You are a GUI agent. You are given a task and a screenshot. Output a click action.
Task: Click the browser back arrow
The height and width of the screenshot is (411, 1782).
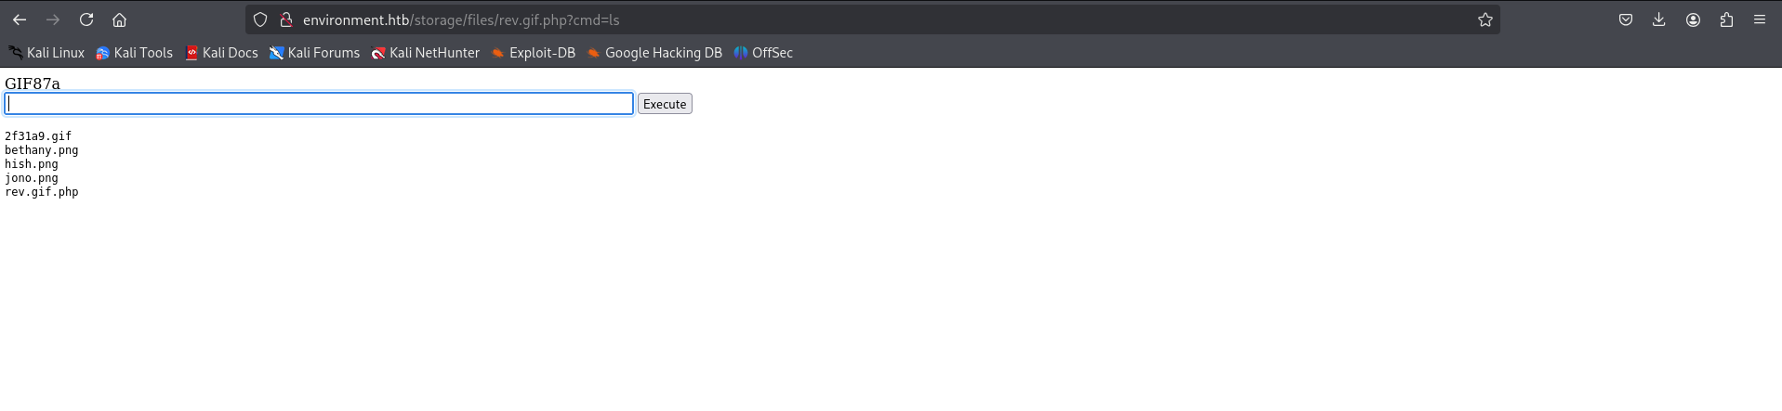coord(20,19)
